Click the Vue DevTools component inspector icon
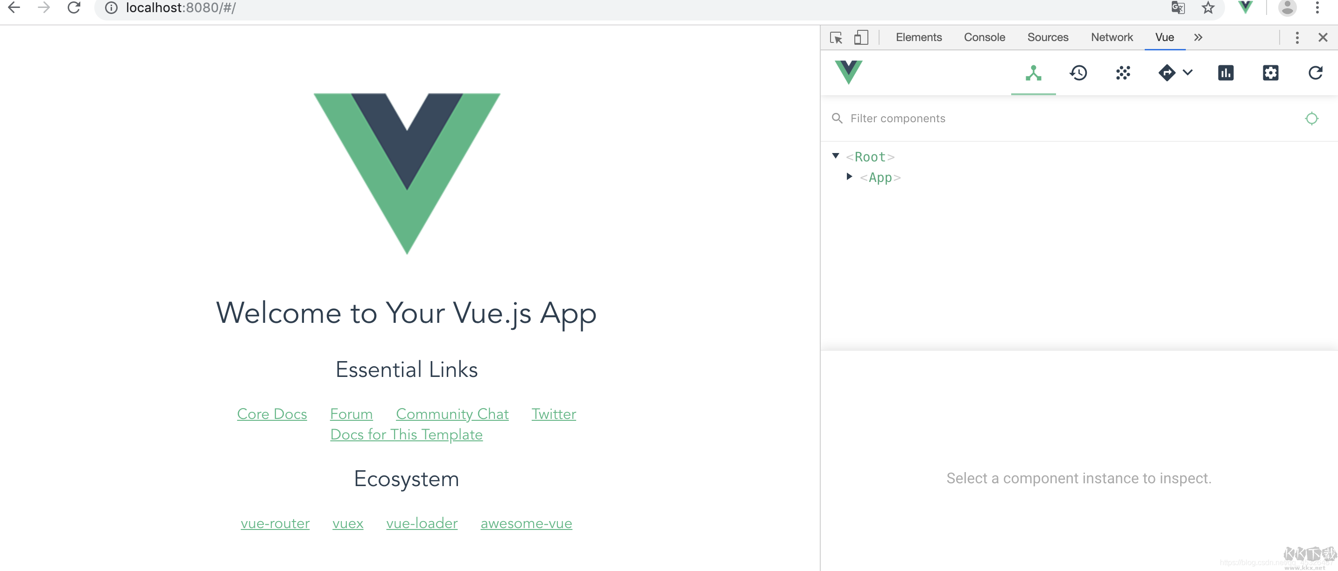 [1033, 72]
